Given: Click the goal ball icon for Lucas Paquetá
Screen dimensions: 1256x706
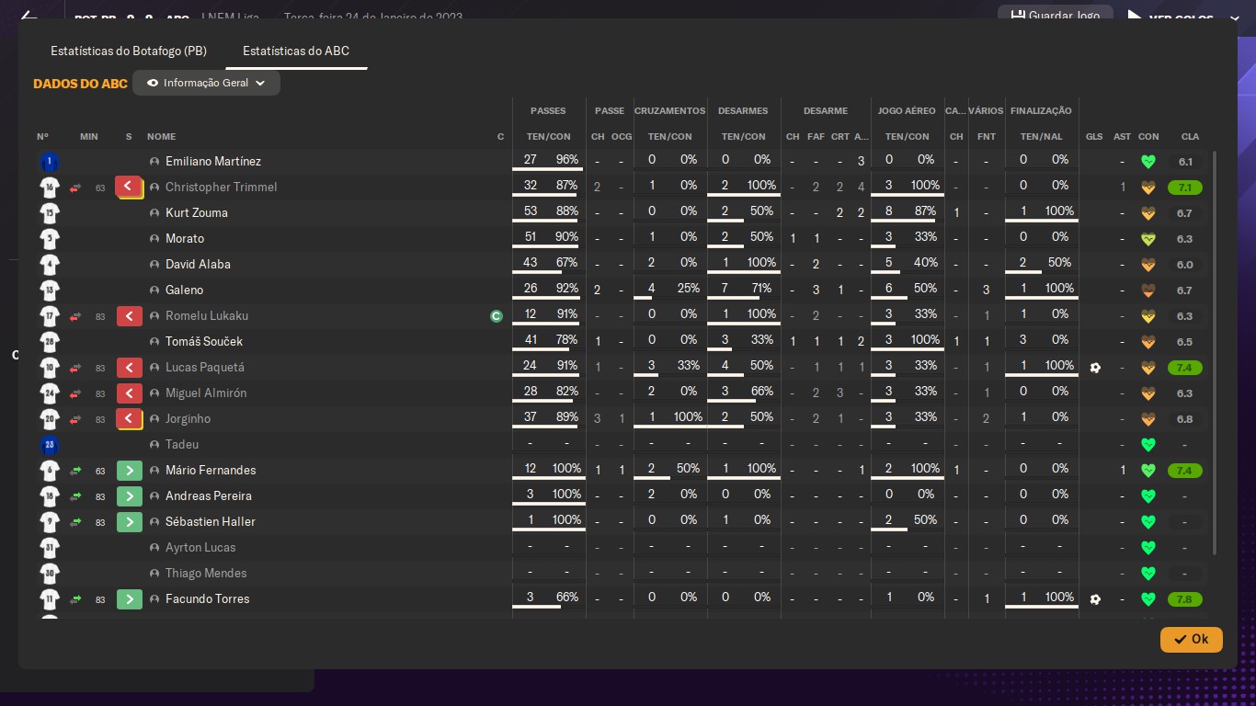Looking at the screenshot, I should 1094,368.
